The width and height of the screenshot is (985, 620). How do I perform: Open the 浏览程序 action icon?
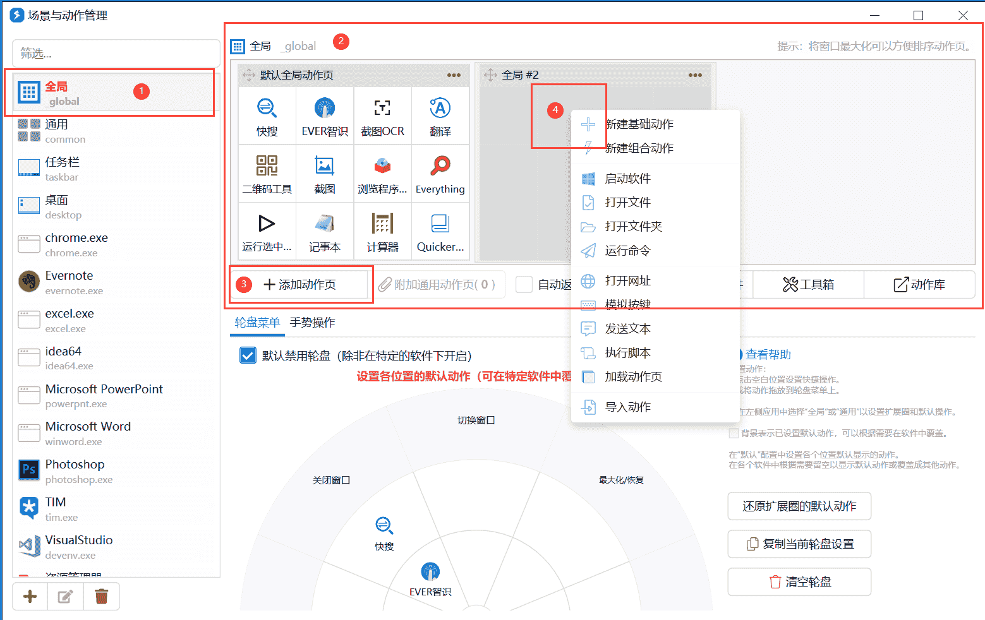[x=382, y=174]
